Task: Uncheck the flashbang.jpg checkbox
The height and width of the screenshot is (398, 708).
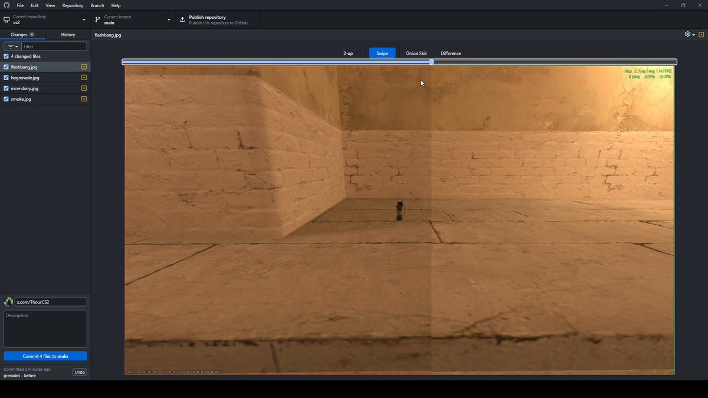Action: pyautogui.click(x=6, y=67)
